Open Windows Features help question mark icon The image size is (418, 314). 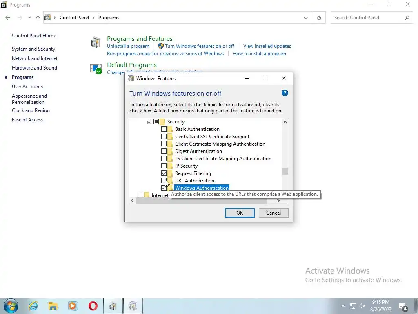[285, 93]
